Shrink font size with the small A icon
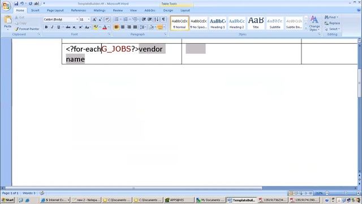Viewport: 362px width, 204px height. pos(101,19)
